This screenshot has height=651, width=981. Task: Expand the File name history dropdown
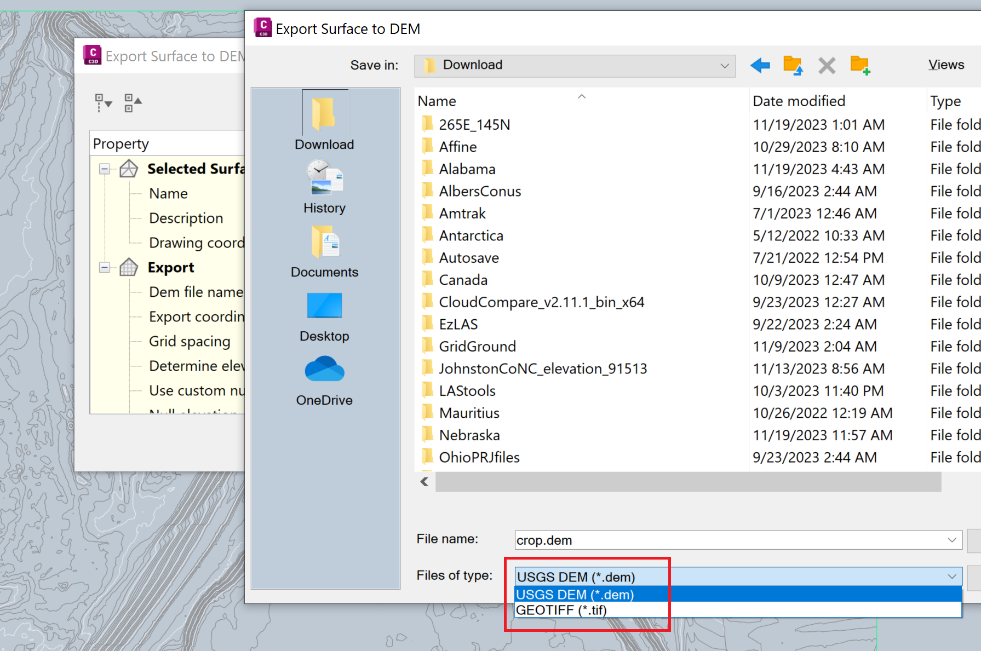[x=952, y=540]
